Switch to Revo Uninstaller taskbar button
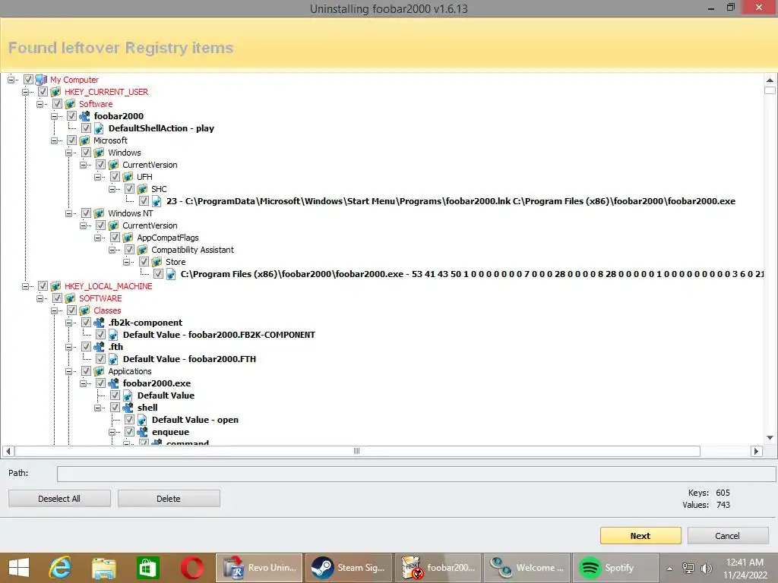 (x=259, y=568)
